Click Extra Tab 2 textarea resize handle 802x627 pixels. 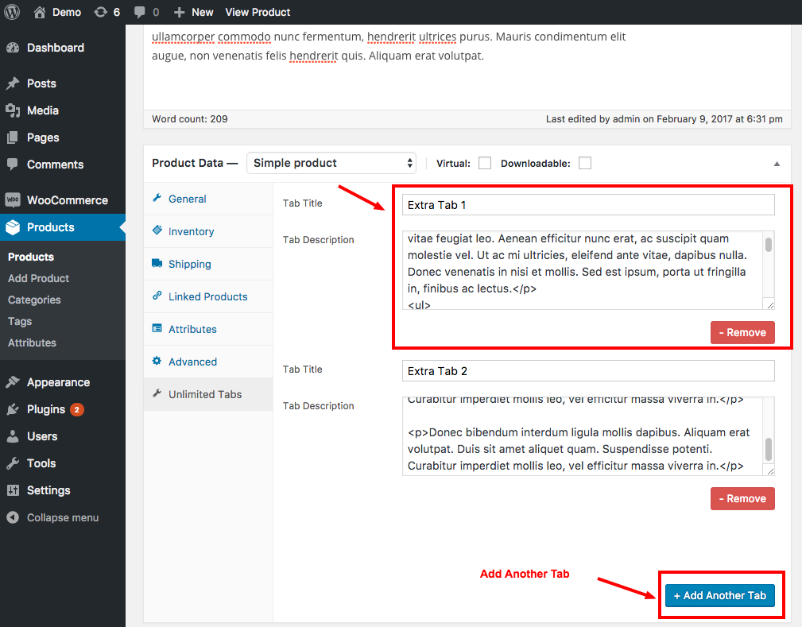(769, 471)
